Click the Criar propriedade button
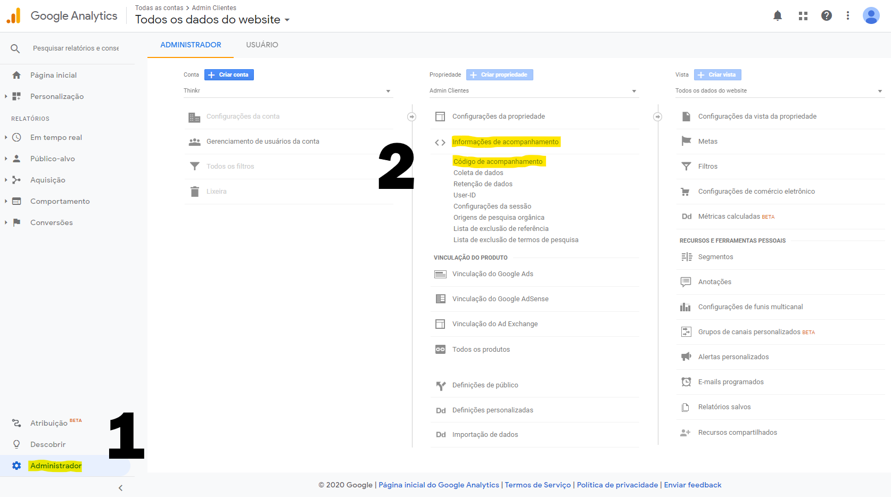 (x=499, y=74)
